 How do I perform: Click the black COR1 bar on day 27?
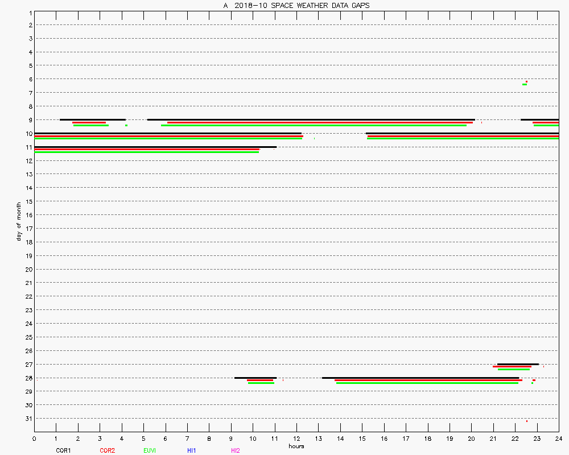[x=518, y=364]
